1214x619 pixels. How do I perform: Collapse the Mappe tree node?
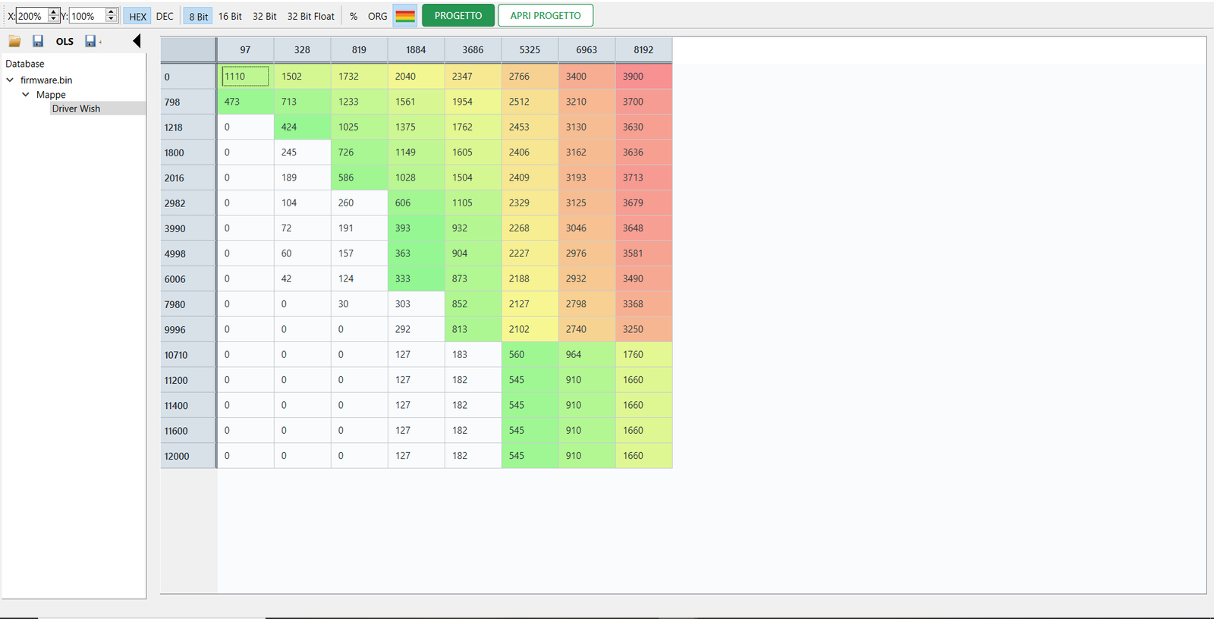26,95
